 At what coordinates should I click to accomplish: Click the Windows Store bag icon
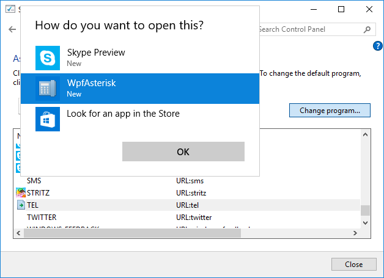coord(48,119)
